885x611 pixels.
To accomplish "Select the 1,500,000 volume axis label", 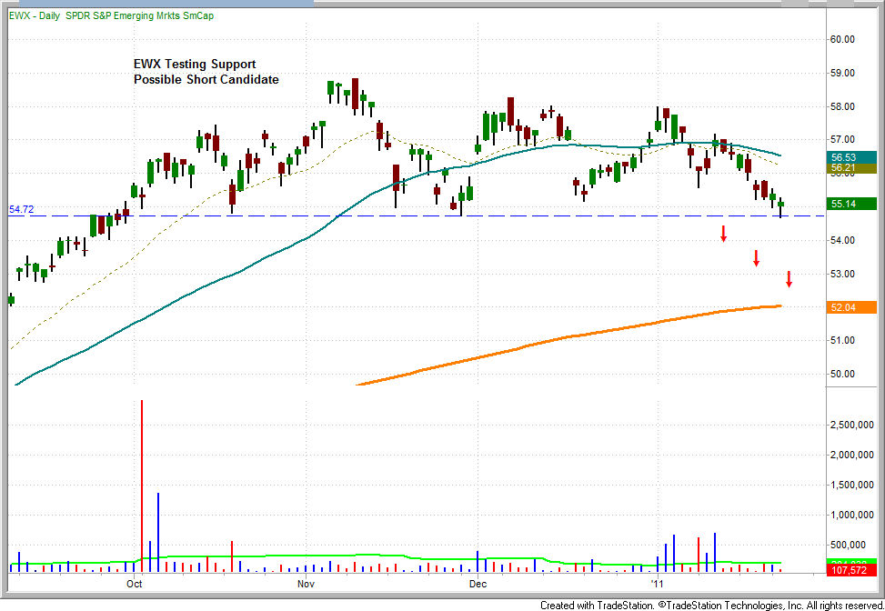I will pos(851,485).
